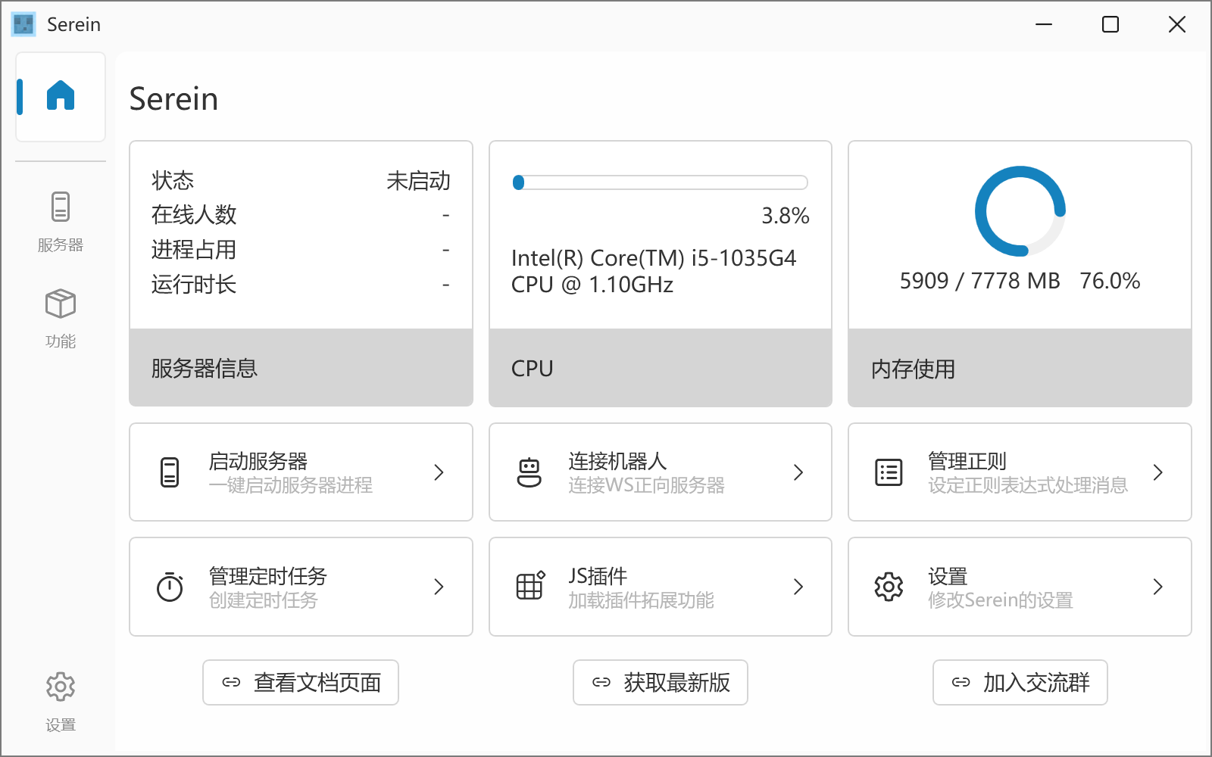Click the 修改Serein的设置 description
Screen dimensions: 1212x757
click(1001, 600)
